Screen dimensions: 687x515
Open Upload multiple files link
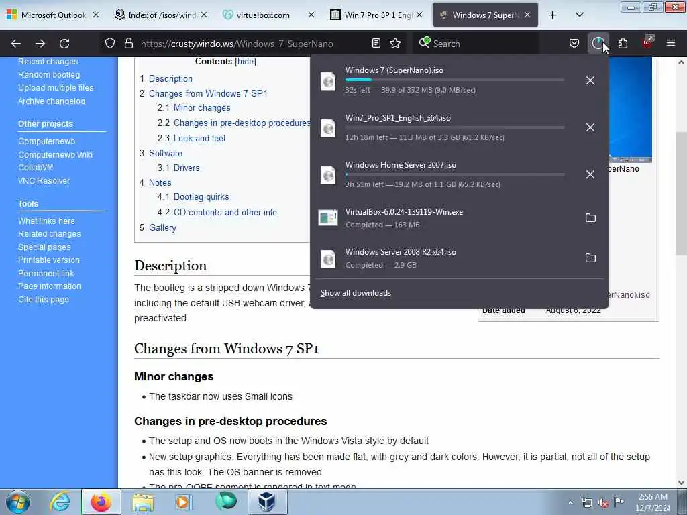point(56,88)
